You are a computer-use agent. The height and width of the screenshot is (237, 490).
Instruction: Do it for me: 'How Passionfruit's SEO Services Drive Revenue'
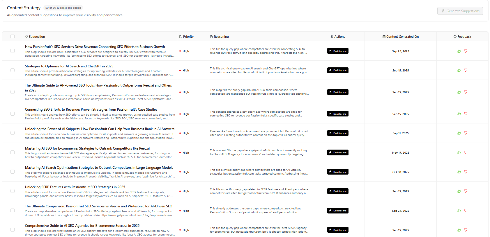pos(338,51)
